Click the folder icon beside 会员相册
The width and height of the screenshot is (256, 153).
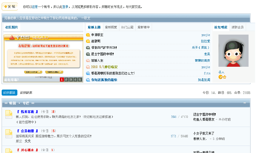(x=9, y=134)
